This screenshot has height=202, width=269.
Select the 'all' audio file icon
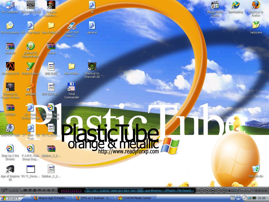pos(92,7)
